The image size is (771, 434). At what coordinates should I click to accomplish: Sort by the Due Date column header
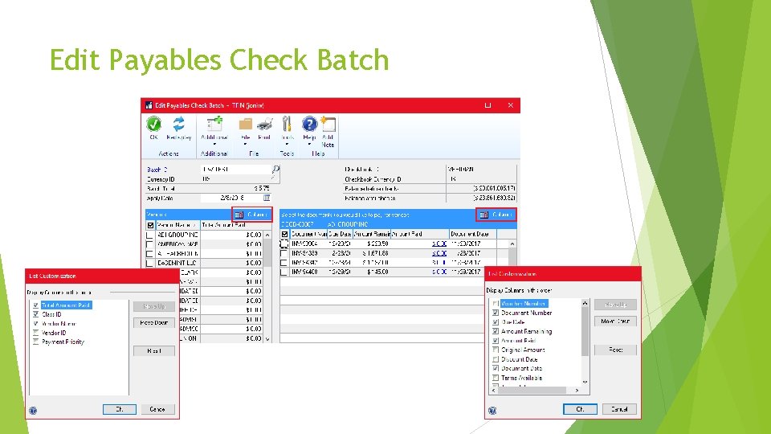340,234
